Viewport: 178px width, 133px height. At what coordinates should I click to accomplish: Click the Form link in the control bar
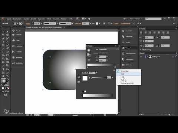pos(116,24)
